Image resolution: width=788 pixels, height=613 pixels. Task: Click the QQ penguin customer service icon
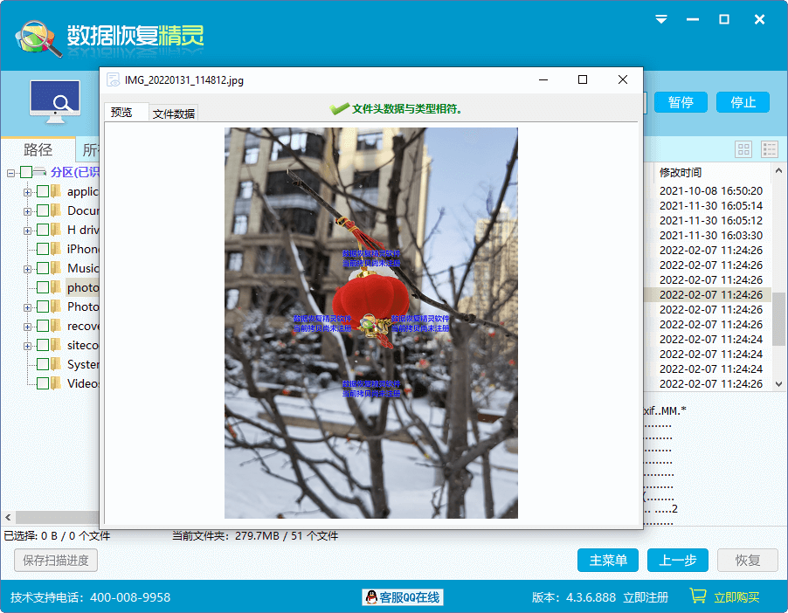pyautogui.click(x=371, y=597)
